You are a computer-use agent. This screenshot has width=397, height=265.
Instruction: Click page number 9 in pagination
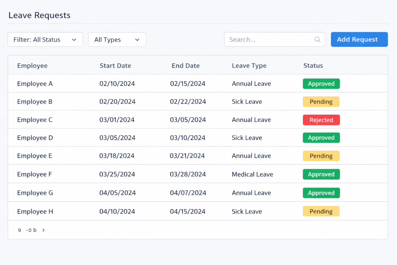pos(19,230)
